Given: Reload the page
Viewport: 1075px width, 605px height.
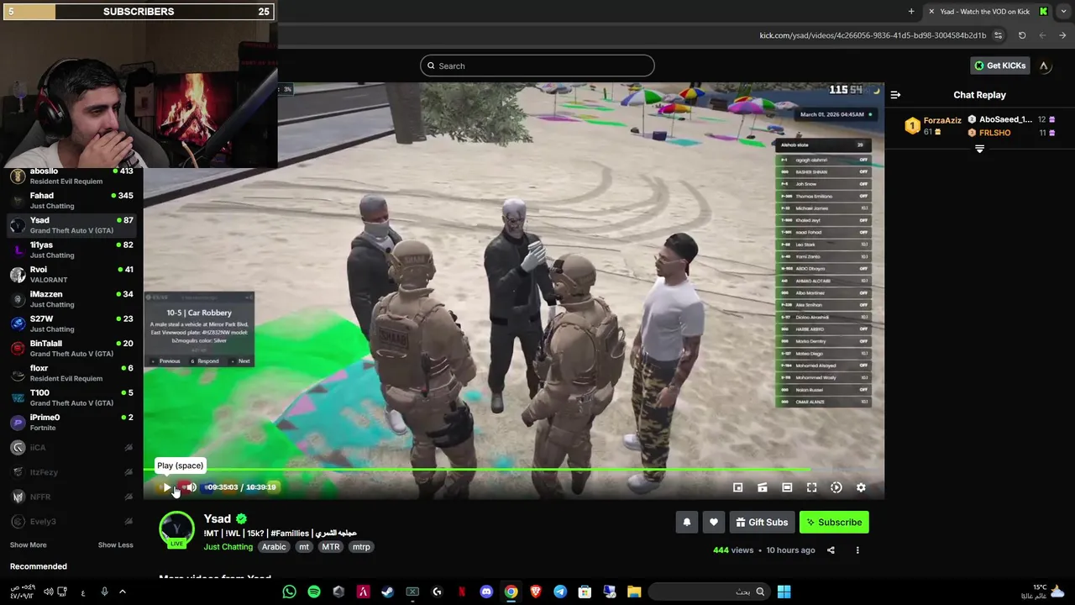Looking at the screenshot, I should tap(1022, 35).
